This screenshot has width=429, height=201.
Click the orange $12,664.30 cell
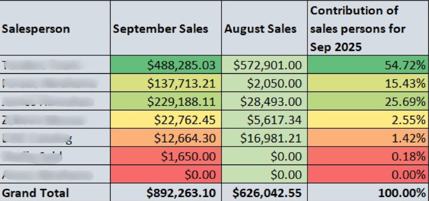coord(185,138)
